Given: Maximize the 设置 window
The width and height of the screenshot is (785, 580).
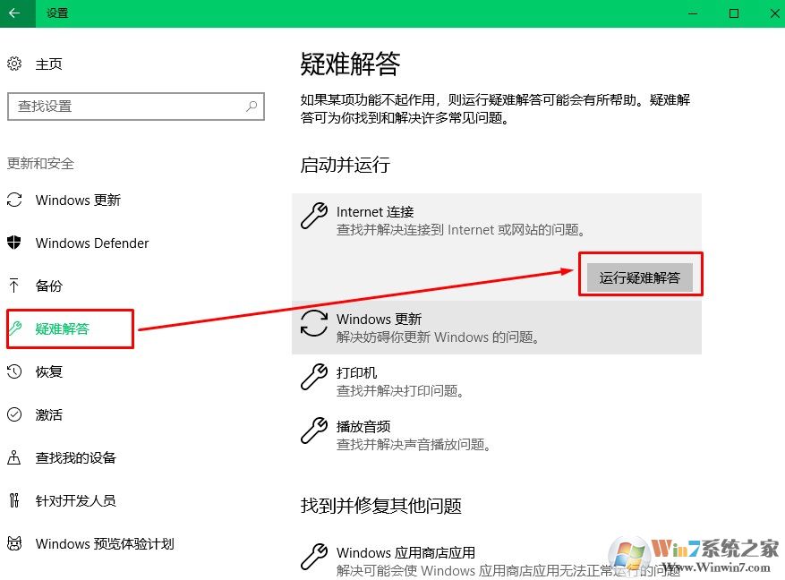Looking at the screenshot, I should (x=733, y=13).
